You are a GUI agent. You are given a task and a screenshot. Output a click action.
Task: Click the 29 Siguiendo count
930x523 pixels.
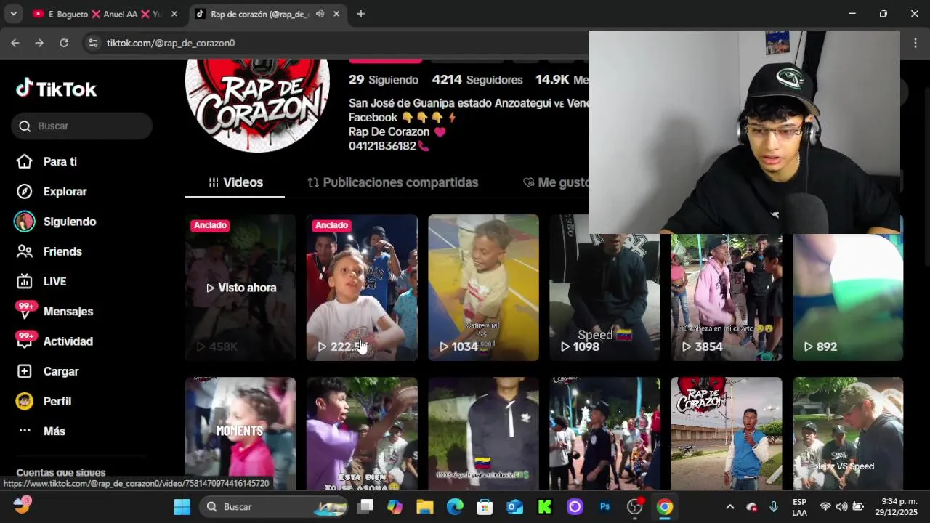pyautogui.click(x=384, y=80)
